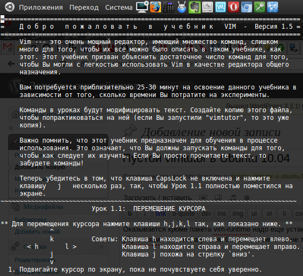Viewport: 303px width, 276px height.
Task: Click the img button in WordPress editor
Action: click(x=238, y=214)
